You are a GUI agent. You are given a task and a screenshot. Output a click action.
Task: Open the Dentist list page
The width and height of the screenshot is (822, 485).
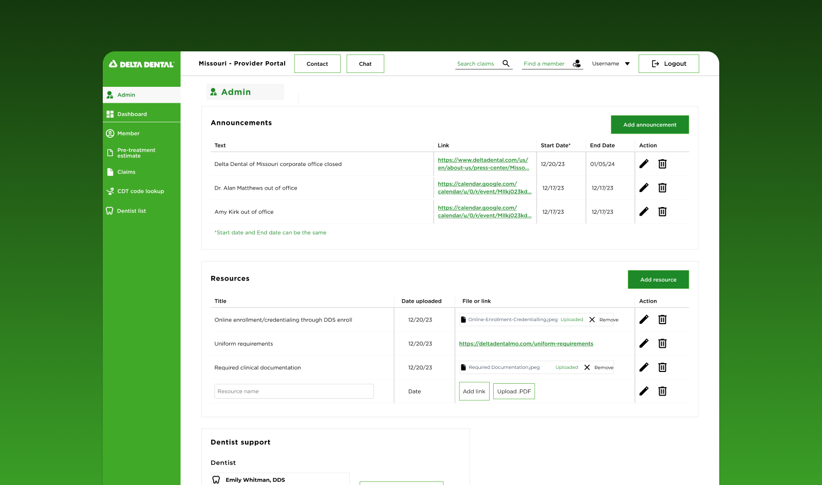[x=132, y=211]
